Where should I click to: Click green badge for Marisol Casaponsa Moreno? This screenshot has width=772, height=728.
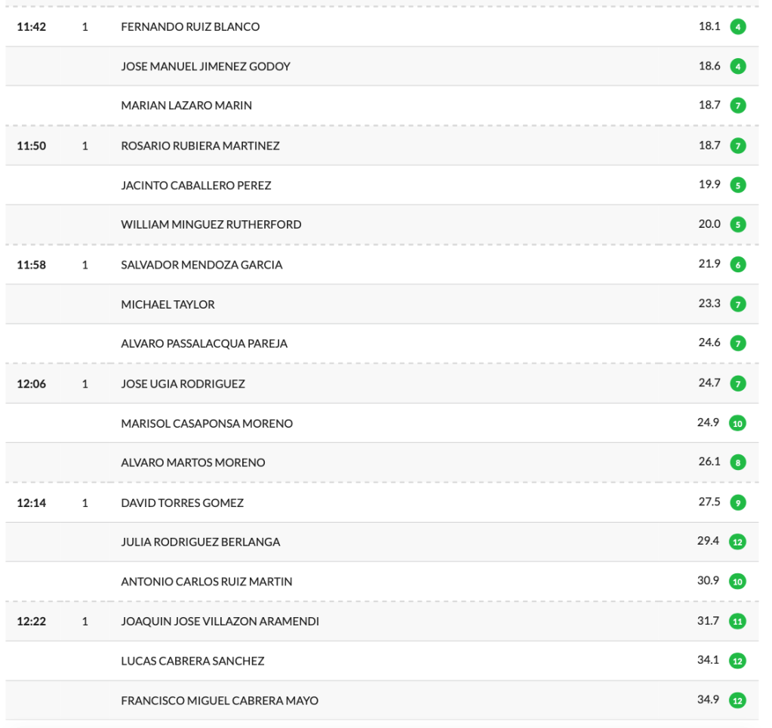738,423
